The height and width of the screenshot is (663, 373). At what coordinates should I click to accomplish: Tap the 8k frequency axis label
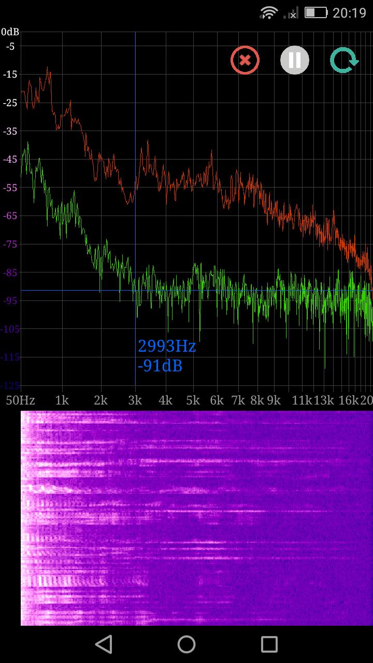[257, 400]
